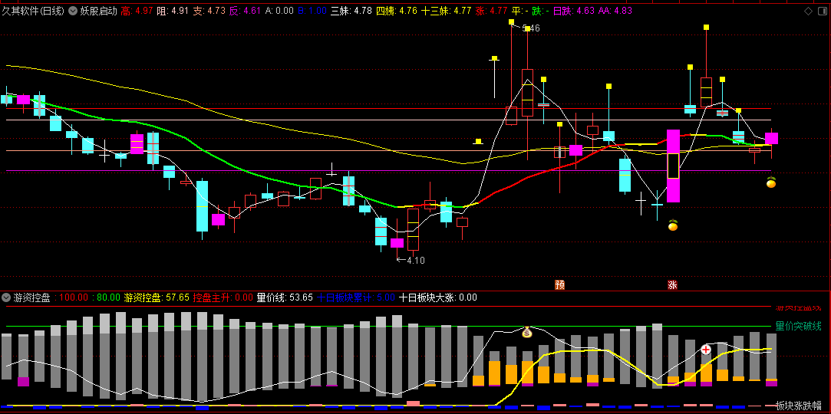Click the 三妹: 4.78 value

tap(351, 11)
